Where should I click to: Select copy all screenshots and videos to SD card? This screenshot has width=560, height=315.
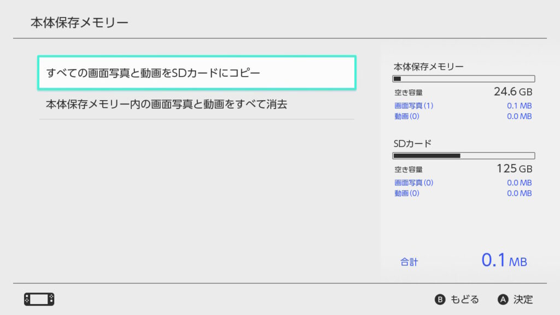pos(197,73)
